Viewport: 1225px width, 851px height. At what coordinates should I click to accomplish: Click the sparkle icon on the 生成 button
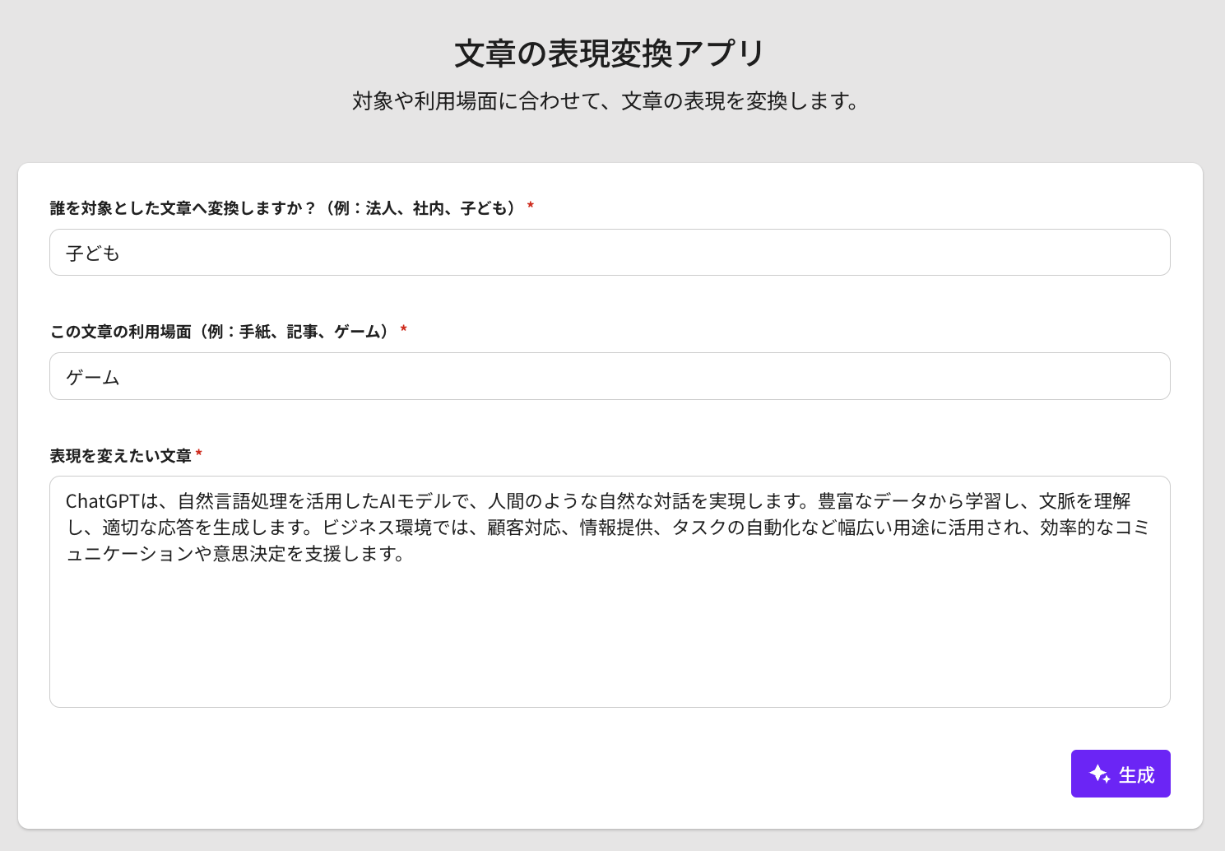coord(1100,774)
